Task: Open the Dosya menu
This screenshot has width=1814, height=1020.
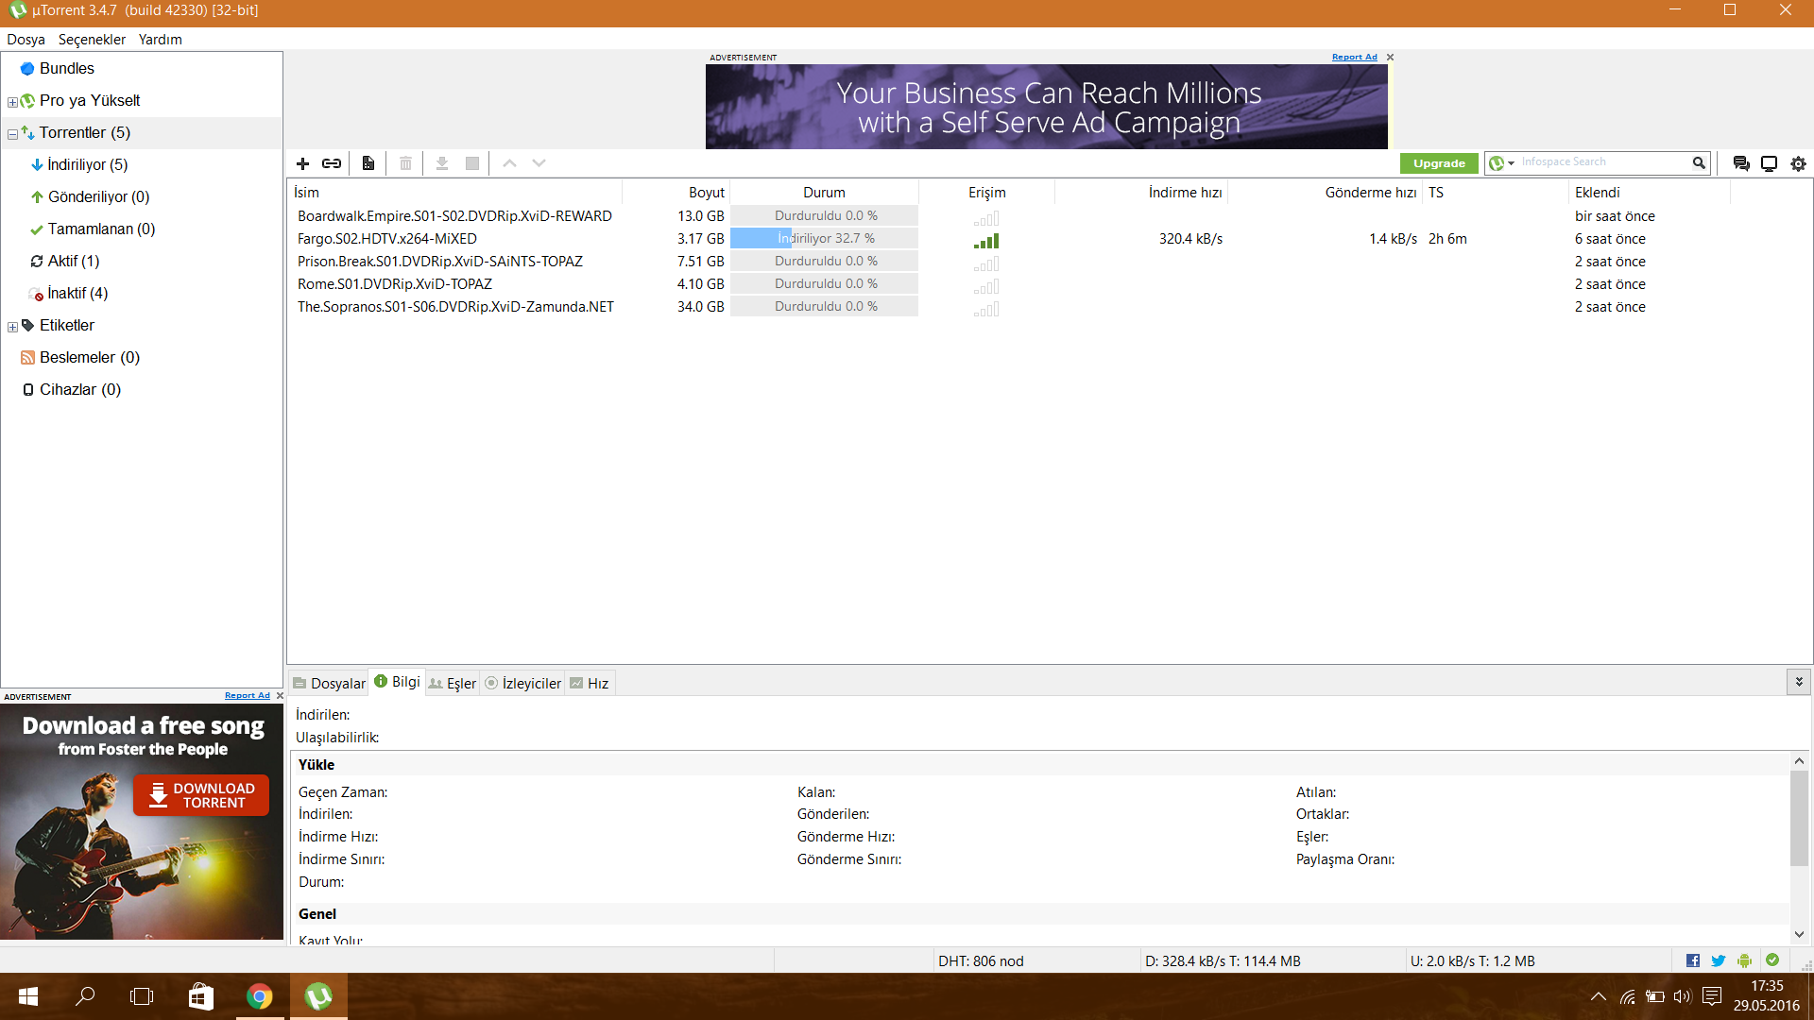Action: tap(25, 39)
